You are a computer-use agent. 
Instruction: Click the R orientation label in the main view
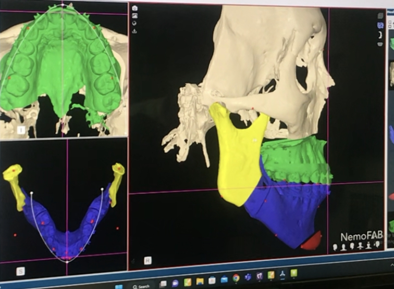147,261
